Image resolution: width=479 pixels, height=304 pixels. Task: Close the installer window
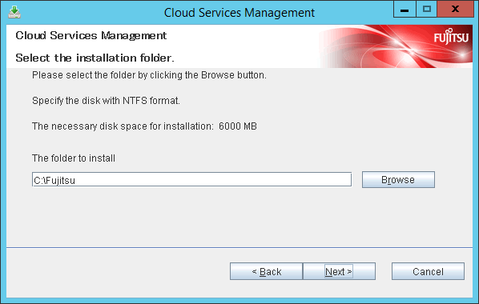[x=455, y=9]
